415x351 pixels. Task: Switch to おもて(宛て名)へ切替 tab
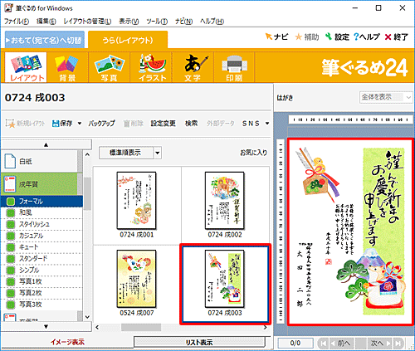point(45,40)
